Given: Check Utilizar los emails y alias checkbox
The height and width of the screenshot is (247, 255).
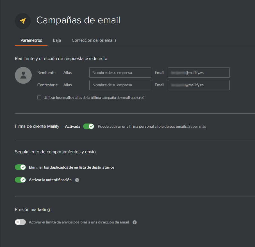Looking at the screenshot, I should pos(39,97).
